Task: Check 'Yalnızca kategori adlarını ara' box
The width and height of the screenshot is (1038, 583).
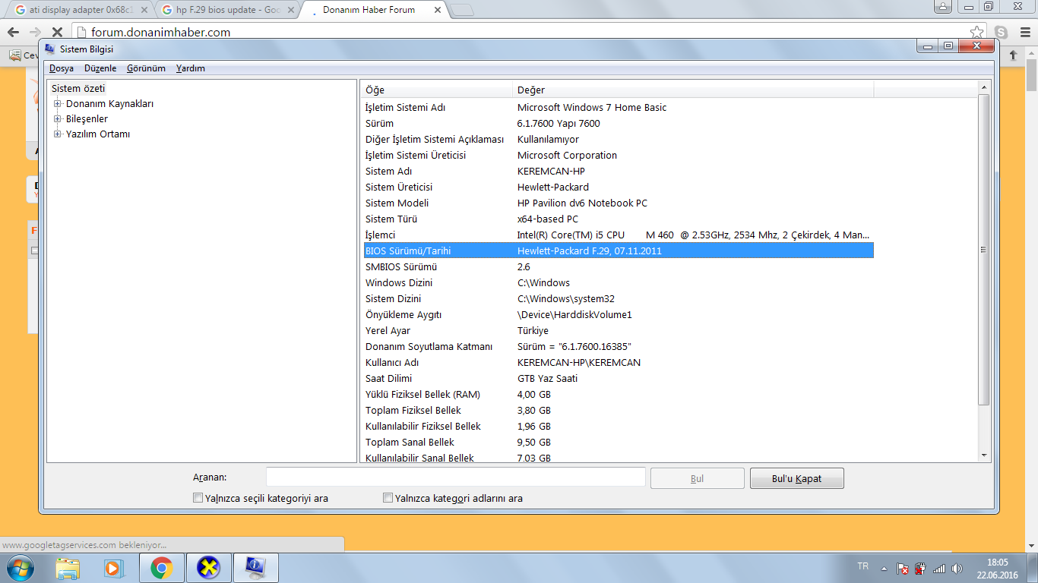Action: (x=388, y=498)
